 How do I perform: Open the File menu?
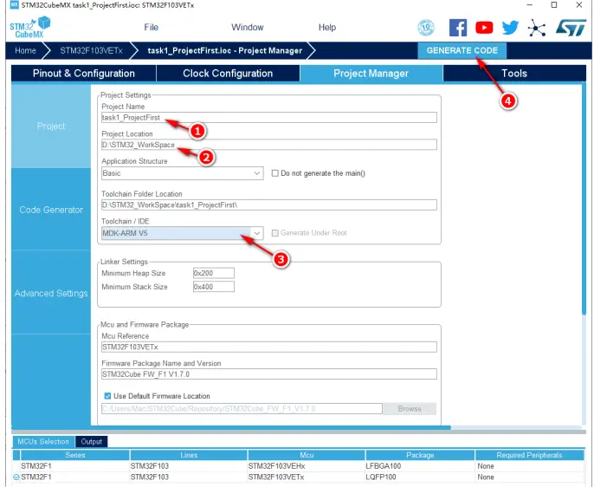coord(152,27)
